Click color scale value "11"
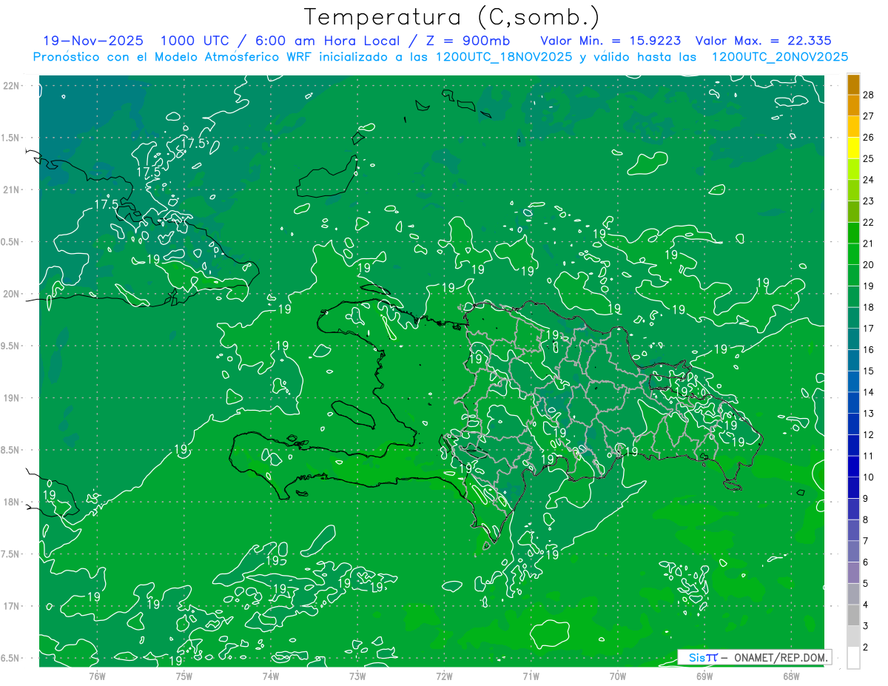Viewport: 888px width, 686px height. pos(869,456)
